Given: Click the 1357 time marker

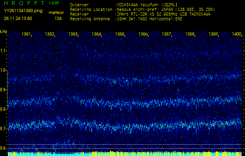Looking at the screenshot, I should click(x=167, y=34).
